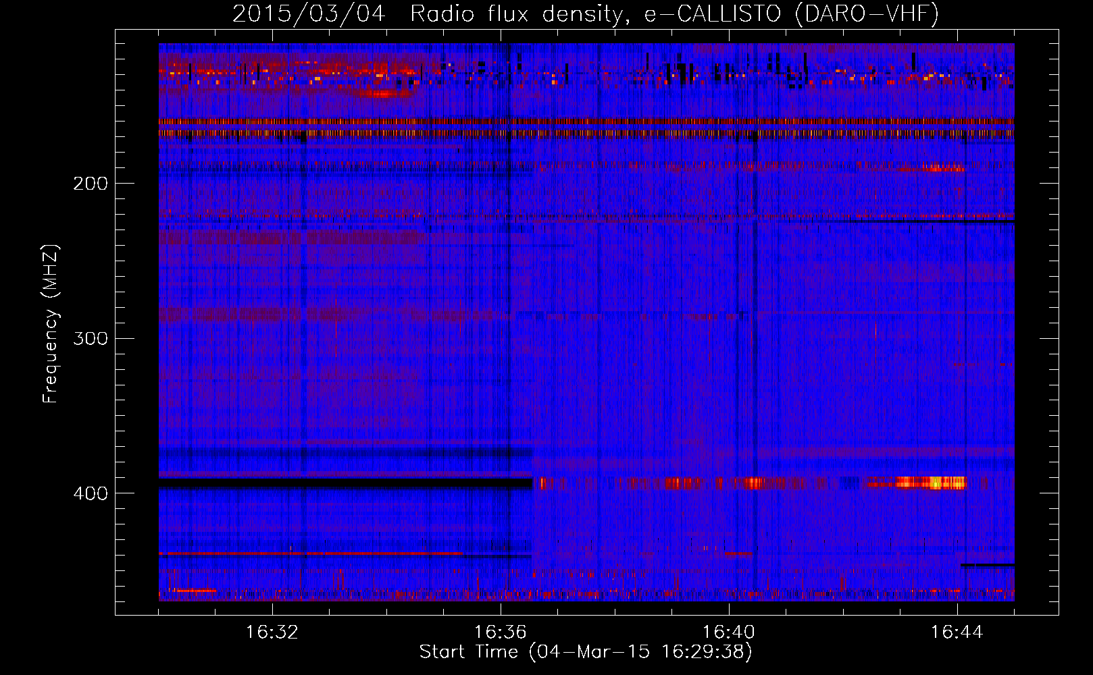The width and height of the screenshot is (1093, 675).
Task: Click the 300 frequency tick label
Action: click(90, 338)
